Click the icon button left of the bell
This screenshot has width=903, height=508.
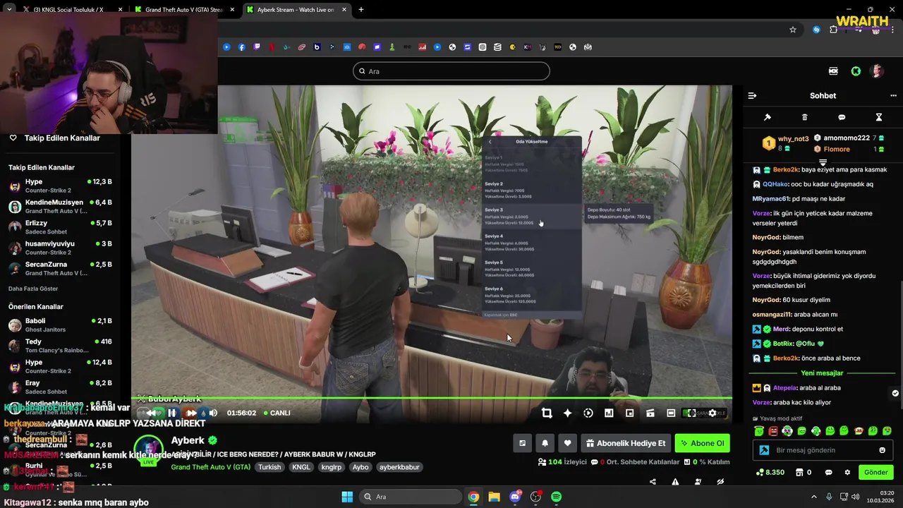tap(522, 443)
